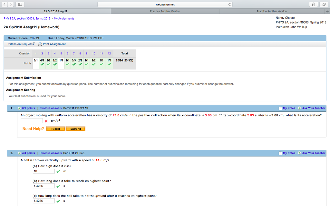Open the 0/1 points link on question 1
The height and width of the screenshot is (206, 330).
(28, 108)
